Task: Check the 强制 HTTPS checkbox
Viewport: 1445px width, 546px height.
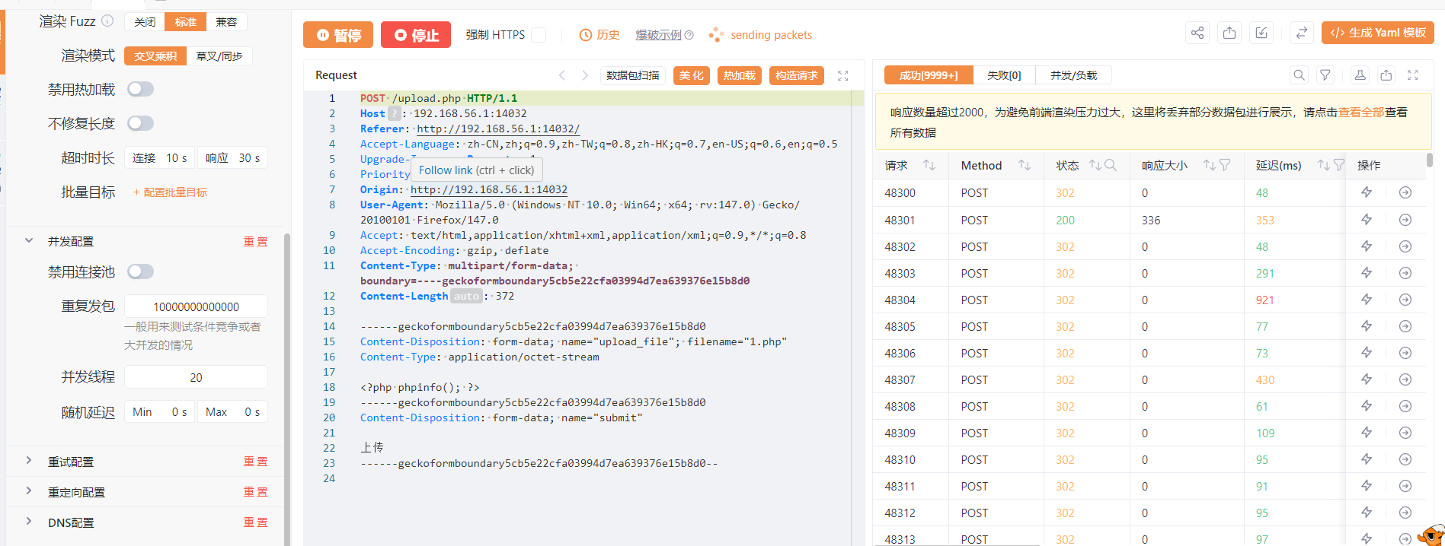Action: 539,35
